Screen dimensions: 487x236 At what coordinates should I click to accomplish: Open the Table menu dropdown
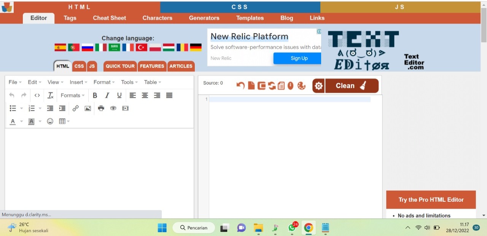(153, 82)
